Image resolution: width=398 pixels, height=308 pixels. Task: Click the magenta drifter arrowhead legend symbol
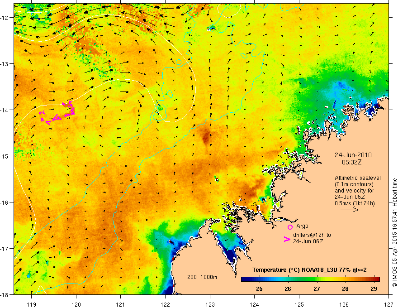pos(287,239)
